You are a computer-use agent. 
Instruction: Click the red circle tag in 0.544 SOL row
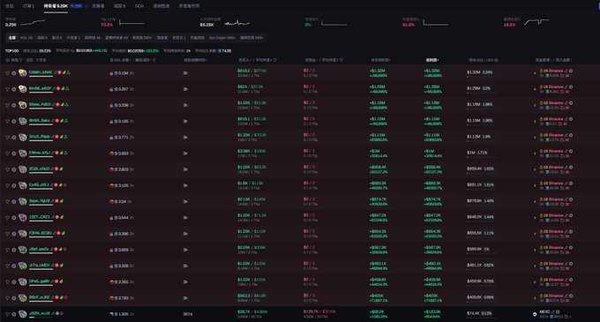tap(57, 217)
